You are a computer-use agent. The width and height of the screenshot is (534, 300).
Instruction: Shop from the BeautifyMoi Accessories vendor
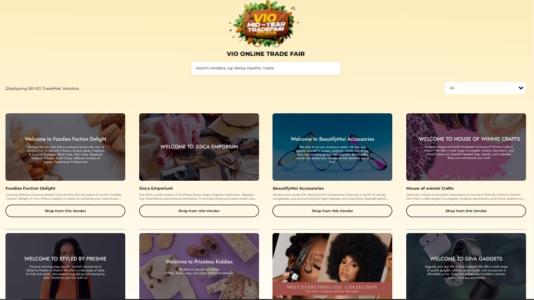pyautogui.click(x=332, y=211)
